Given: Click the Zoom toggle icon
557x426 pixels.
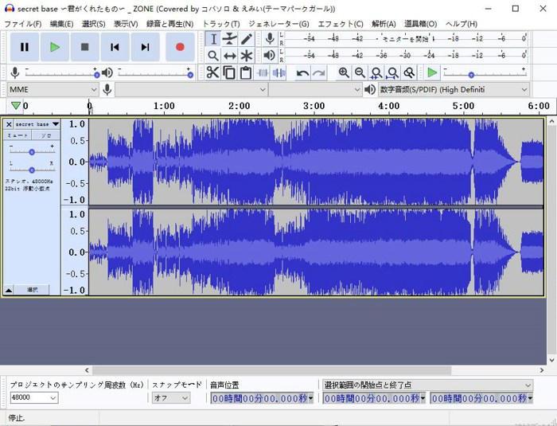Looking at the screenshot, I should coord(409,72).
